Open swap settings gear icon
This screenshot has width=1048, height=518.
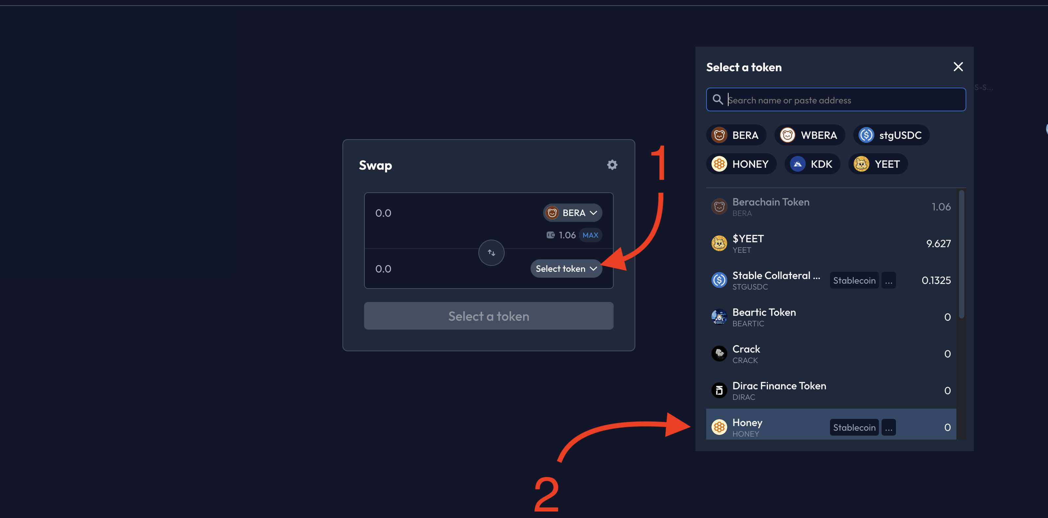[612, 165]
